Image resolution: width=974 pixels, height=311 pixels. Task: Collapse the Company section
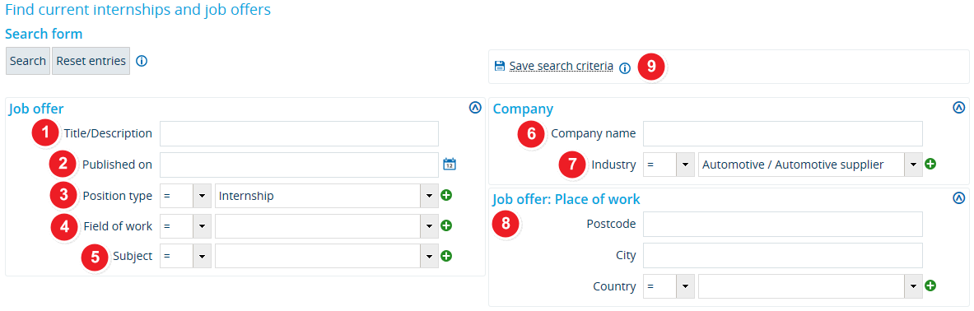tap(959, 108)
